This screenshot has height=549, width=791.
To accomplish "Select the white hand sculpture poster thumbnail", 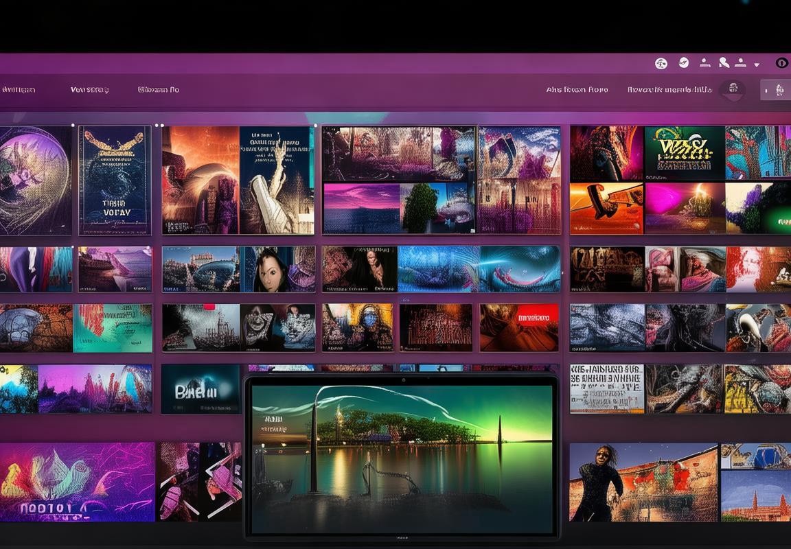I will click(x=277, y=180).
